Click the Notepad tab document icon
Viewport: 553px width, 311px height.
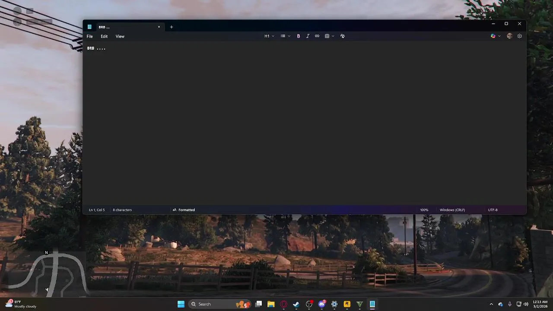(x=89, y=27)
